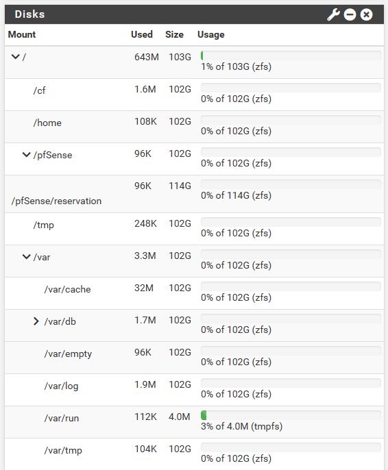The image size is (388, 470).
Task: Collapse the /pfSense mount node
Action: [26, 155]
